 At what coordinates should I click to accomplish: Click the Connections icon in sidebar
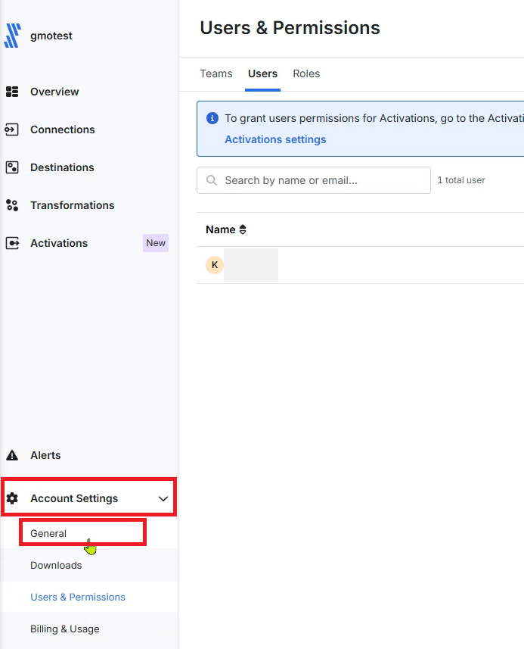point(11,129)
